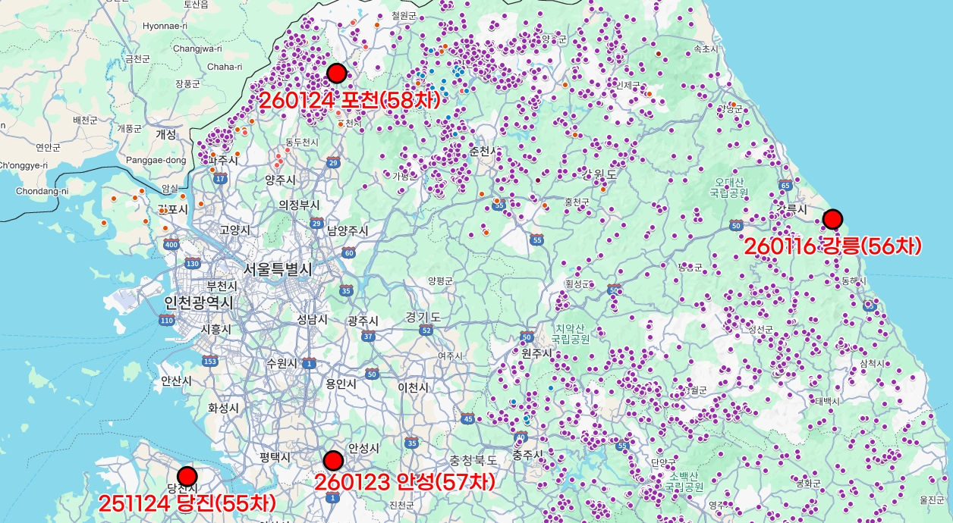Select the route 17 shield near 파주시
The image size is (953, 523).
(220, 179)
